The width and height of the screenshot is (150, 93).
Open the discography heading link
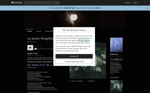click(x=114, y=77)
